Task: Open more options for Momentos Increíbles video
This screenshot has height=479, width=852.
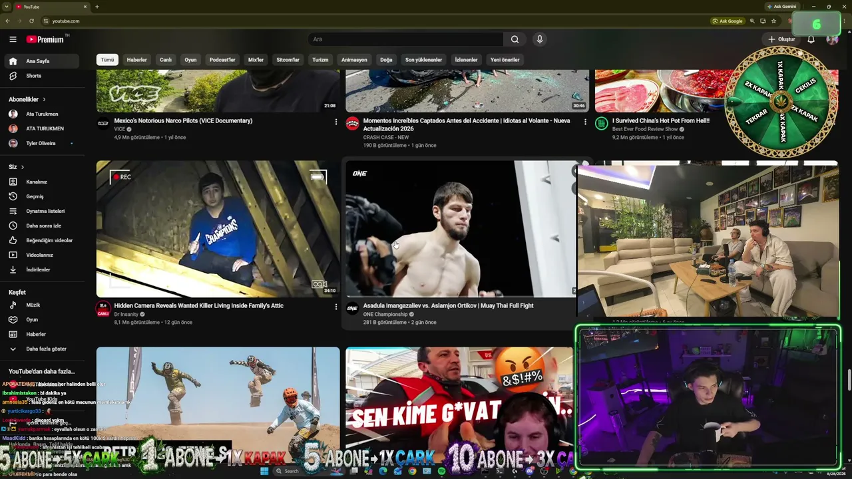Action: click(x=585, y=122)
